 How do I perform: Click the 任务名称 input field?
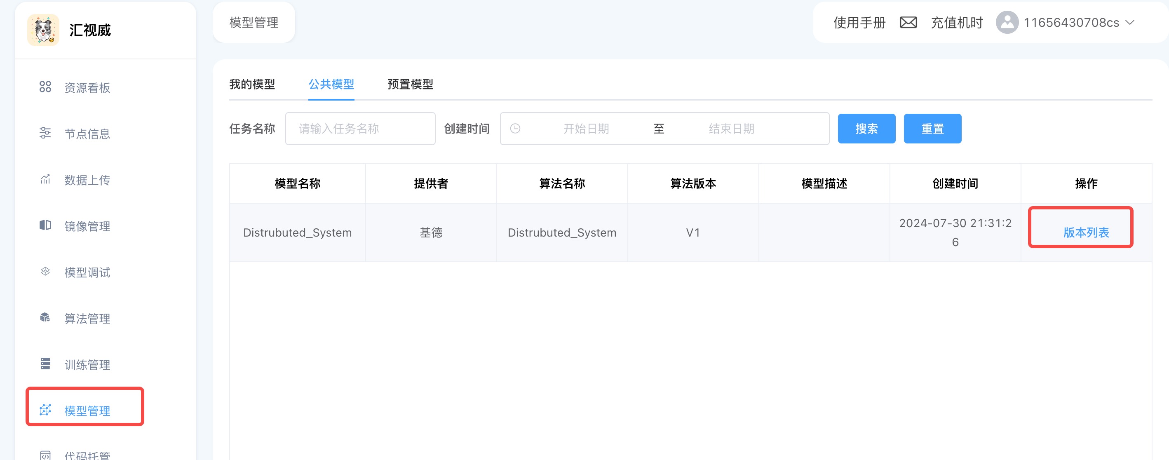[360, 129]
